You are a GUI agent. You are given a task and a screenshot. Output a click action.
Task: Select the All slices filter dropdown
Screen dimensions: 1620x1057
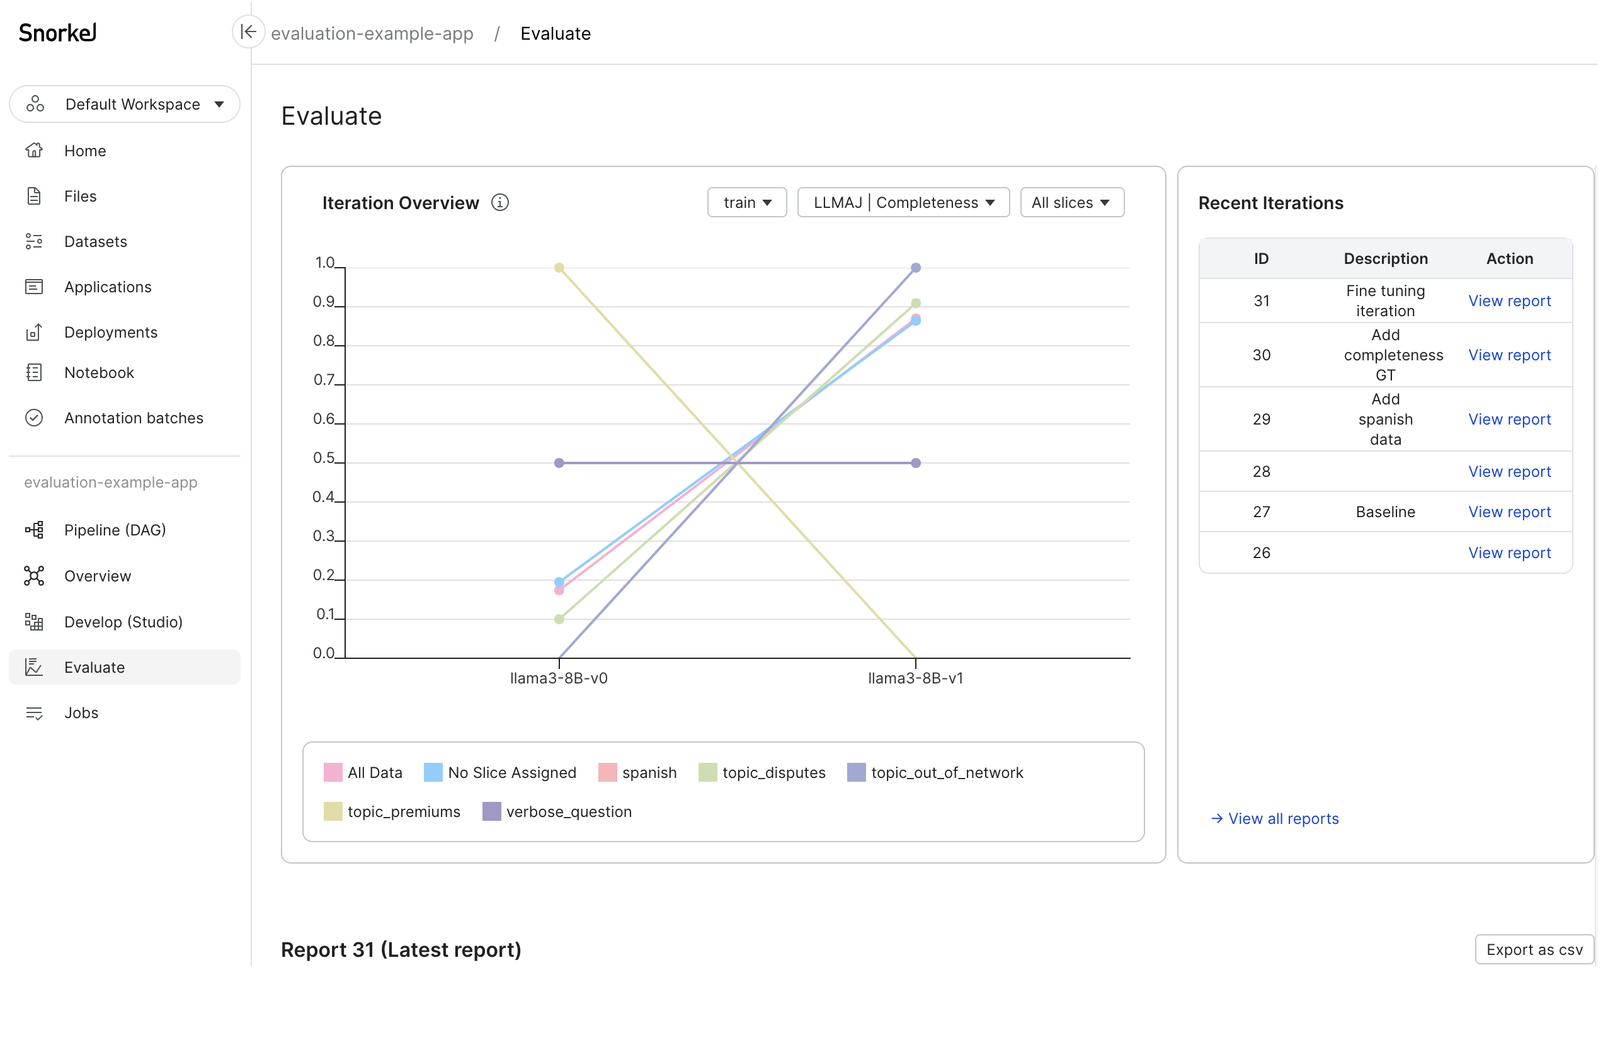[1070, 202]
